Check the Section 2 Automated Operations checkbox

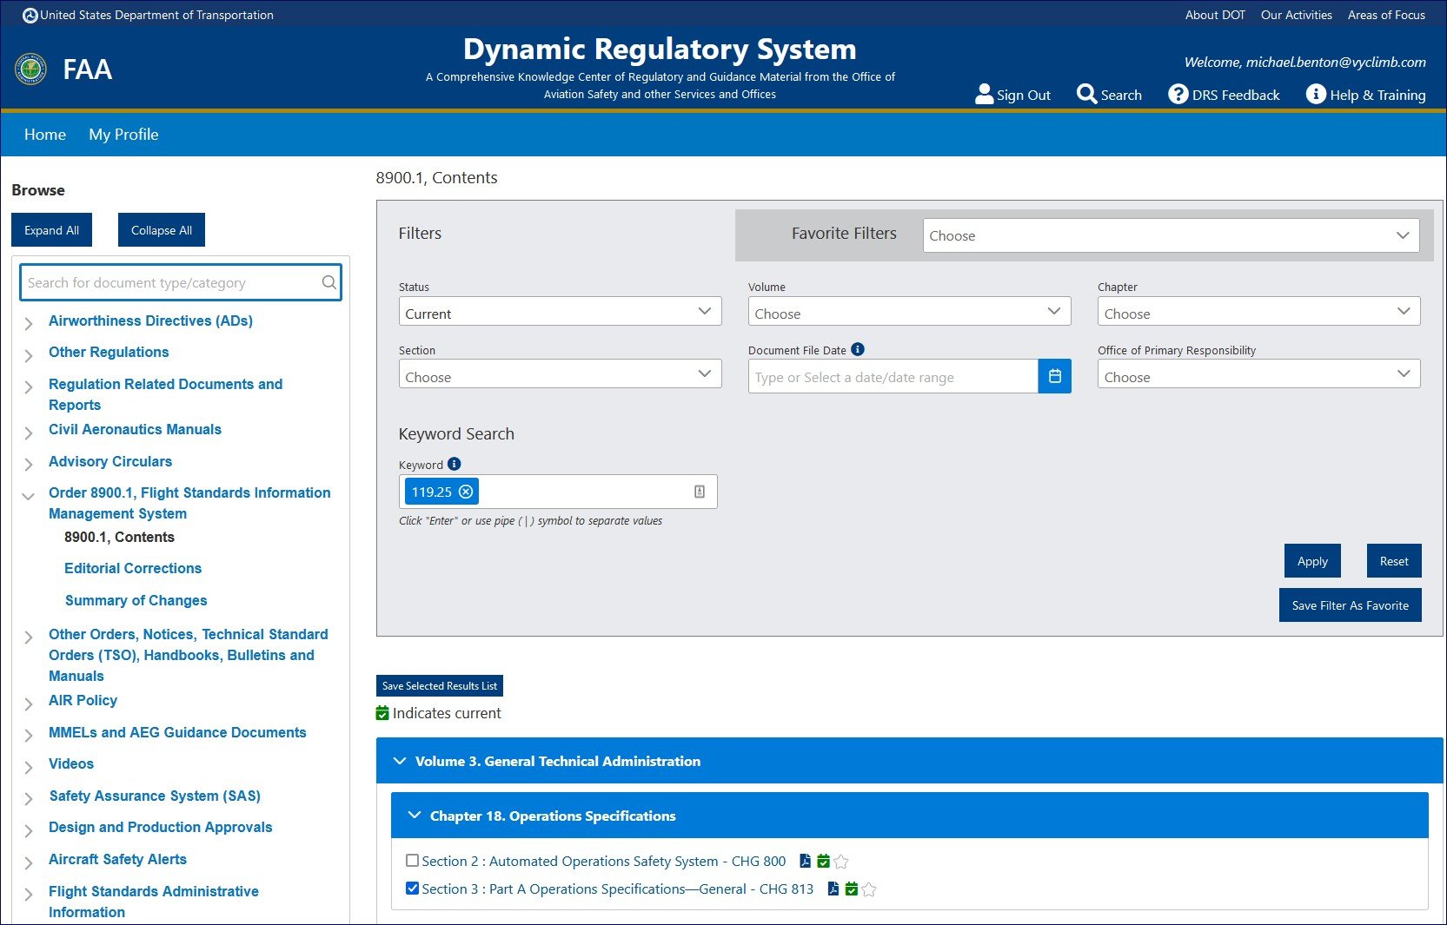[x=413, y=861]
